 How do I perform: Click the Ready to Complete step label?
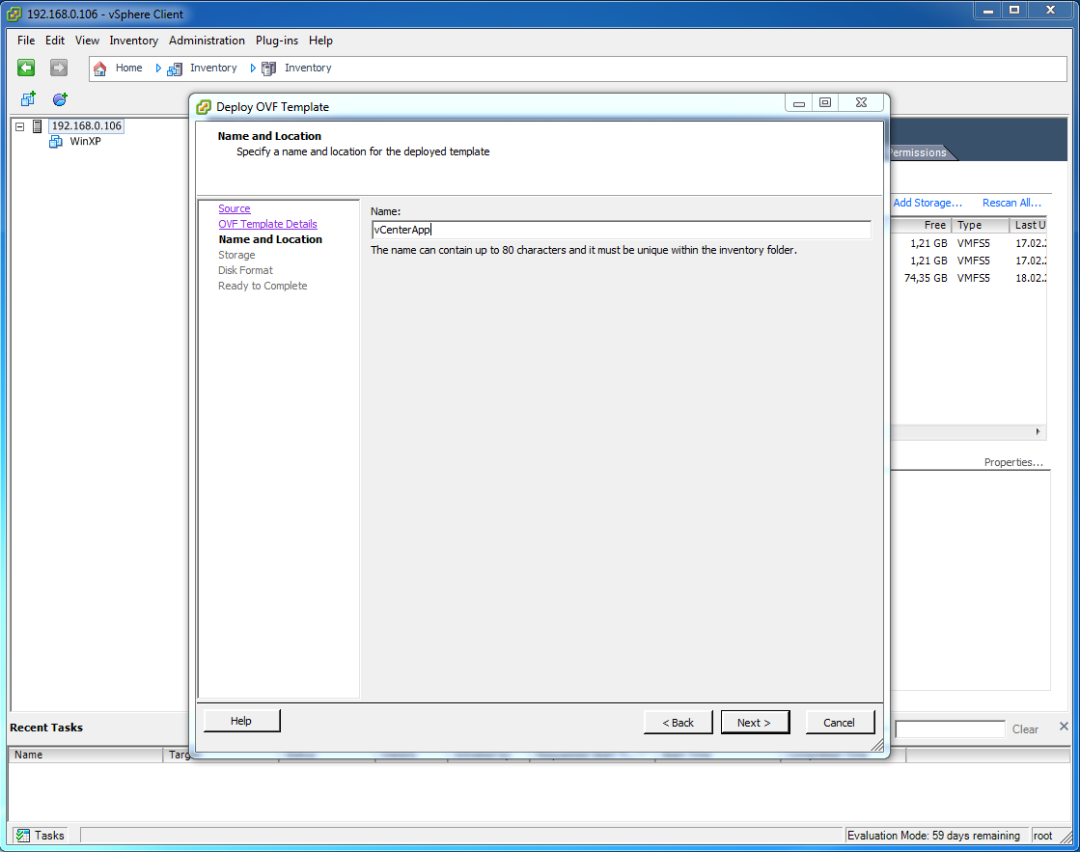(x=263, y=286)
